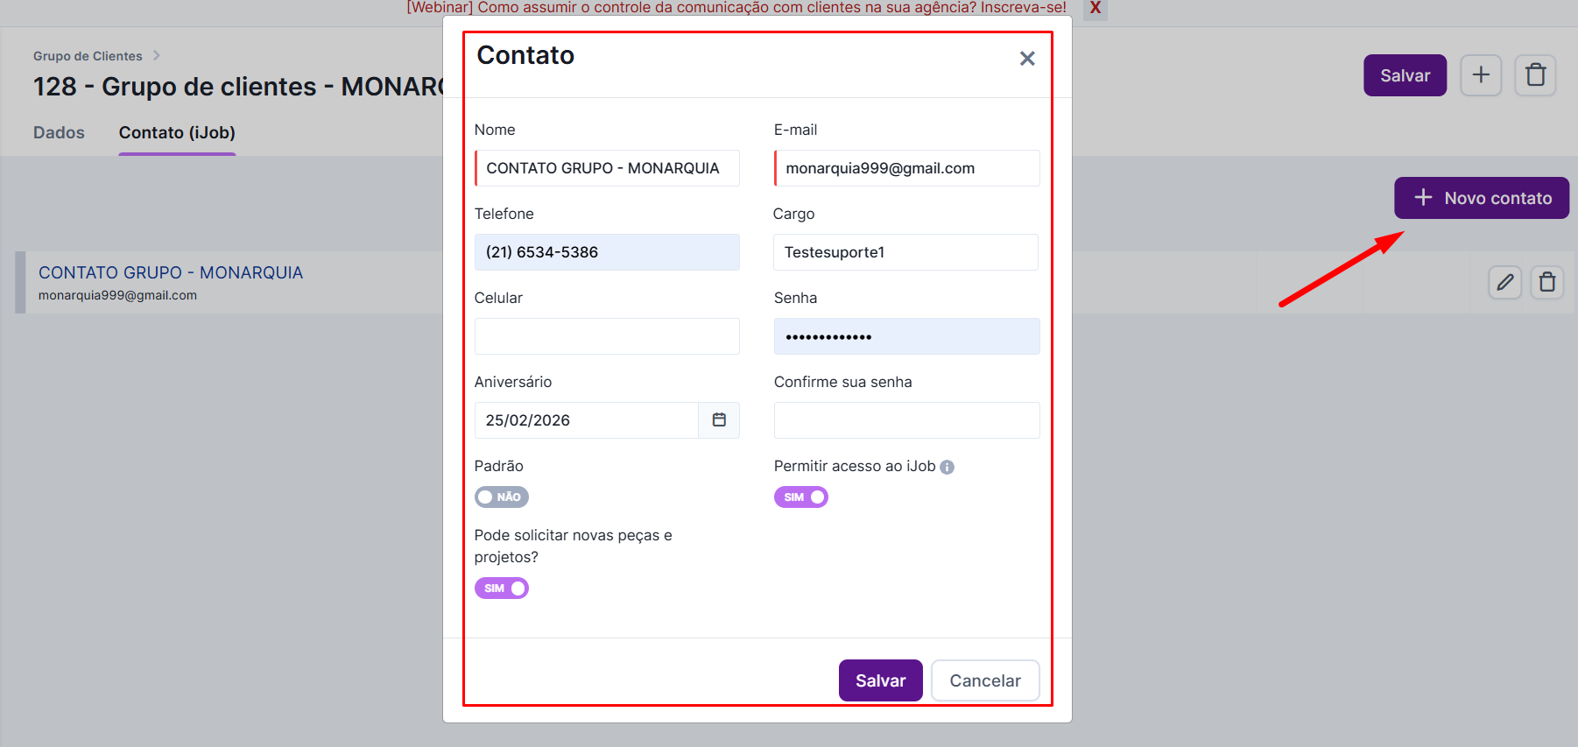The height and width of the screenshot is (747, 1578).
Task: Click the iJob access info icon
Action: point(947,468)
